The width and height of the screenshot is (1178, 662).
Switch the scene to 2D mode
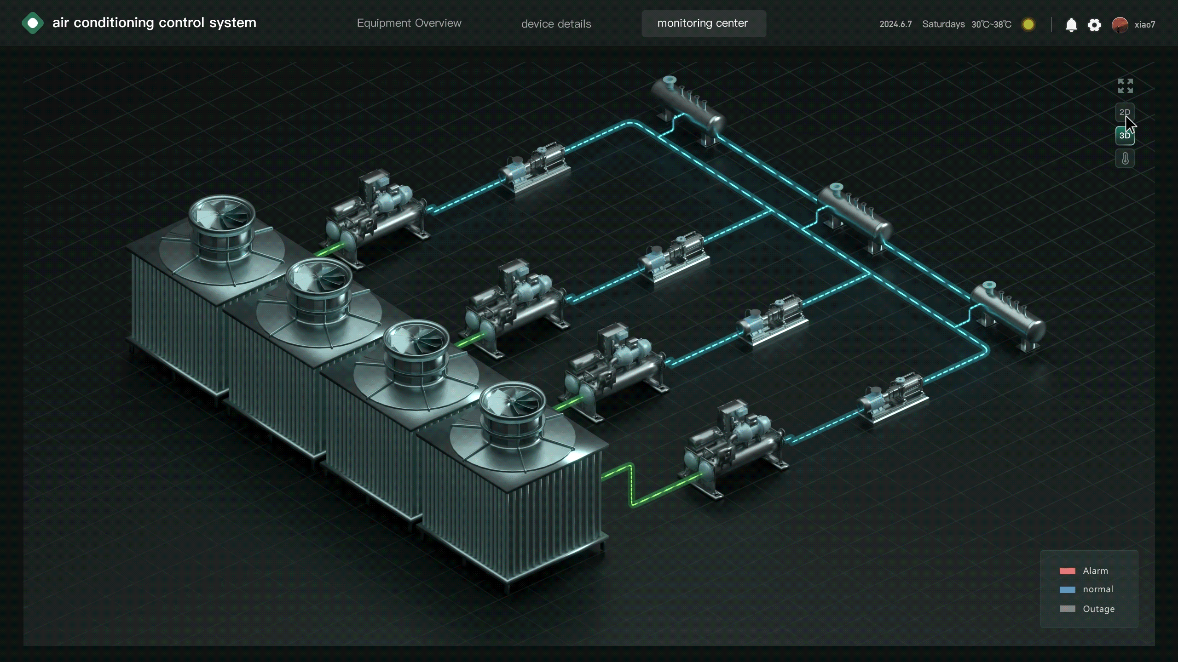1125,112
